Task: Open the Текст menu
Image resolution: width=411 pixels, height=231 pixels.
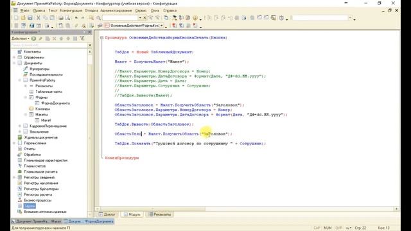Action: (x=53, y=10)
